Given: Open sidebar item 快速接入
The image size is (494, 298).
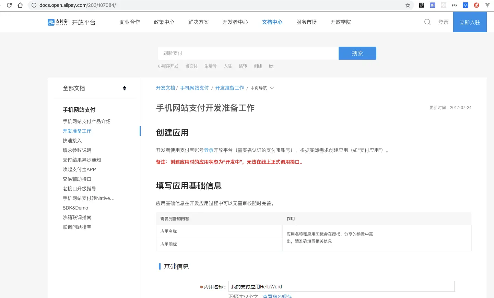Looking at the screenshot, I should coord(72,141).
